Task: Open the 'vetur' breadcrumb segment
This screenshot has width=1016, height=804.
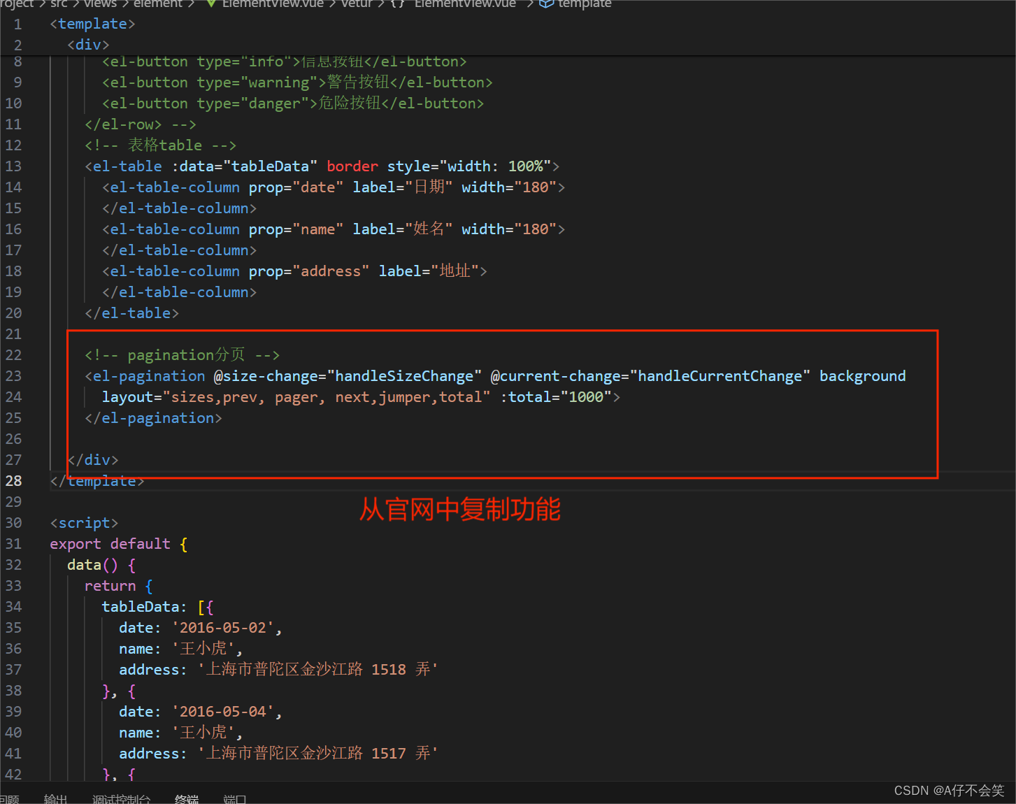Action: pos(357,3)
